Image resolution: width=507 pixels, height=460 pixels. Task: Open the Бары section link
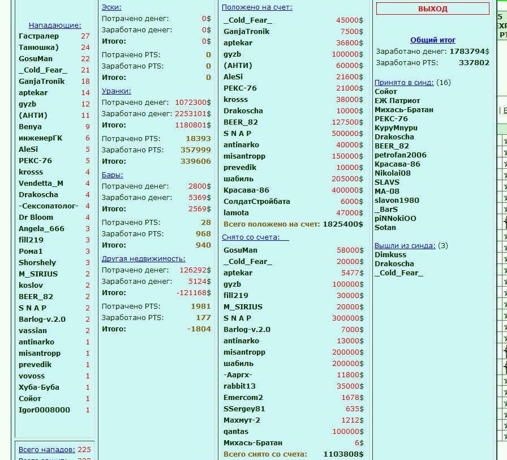click(113, 175)
